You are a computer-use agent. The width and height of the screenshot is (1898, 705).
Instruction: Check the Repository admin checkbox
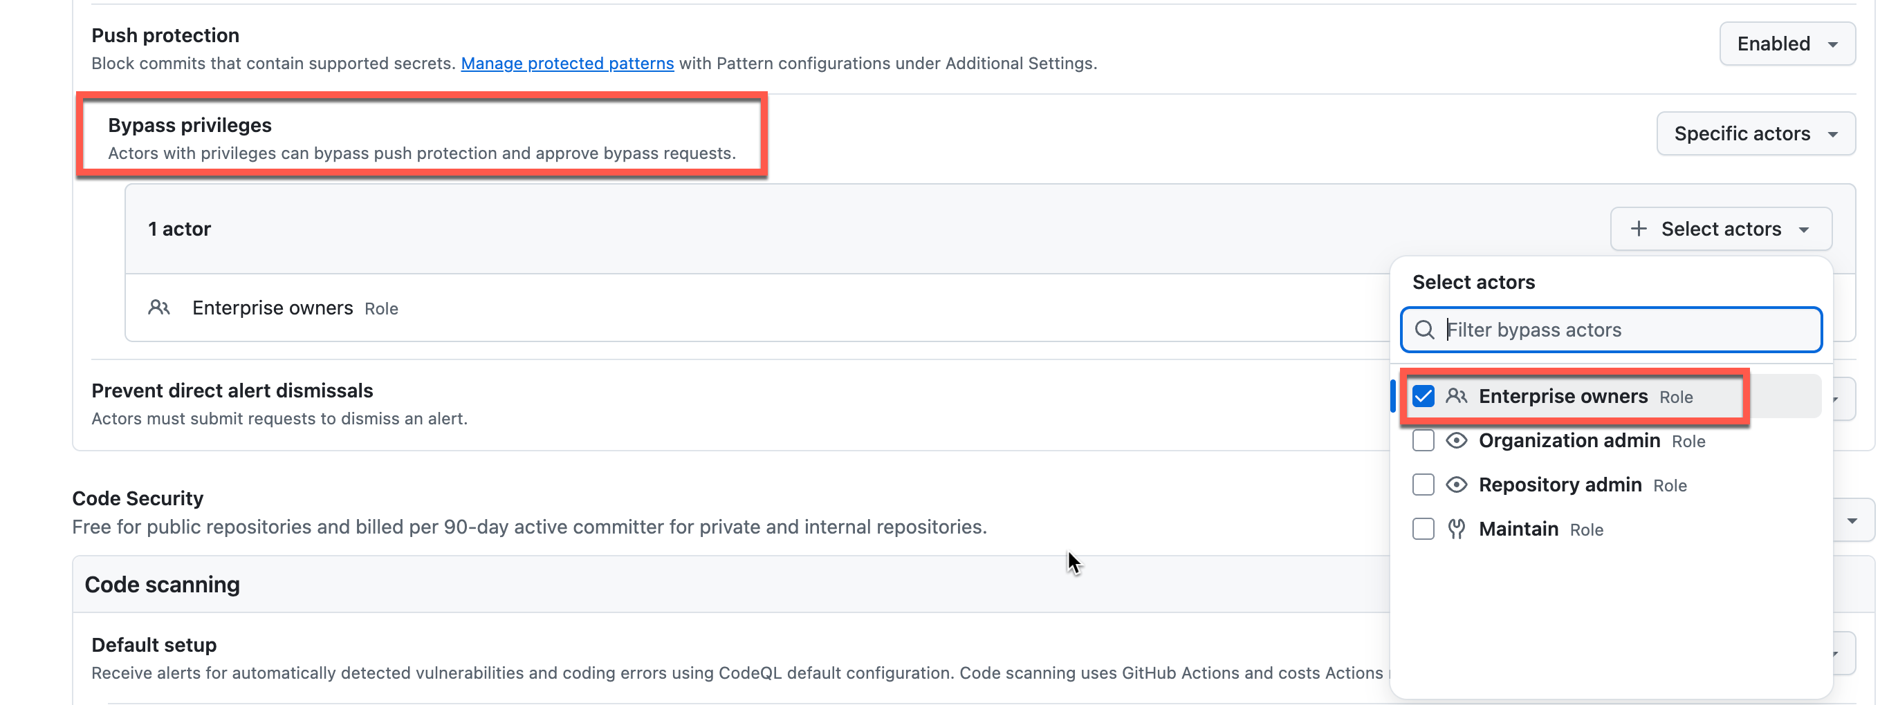coord(1423,485)
